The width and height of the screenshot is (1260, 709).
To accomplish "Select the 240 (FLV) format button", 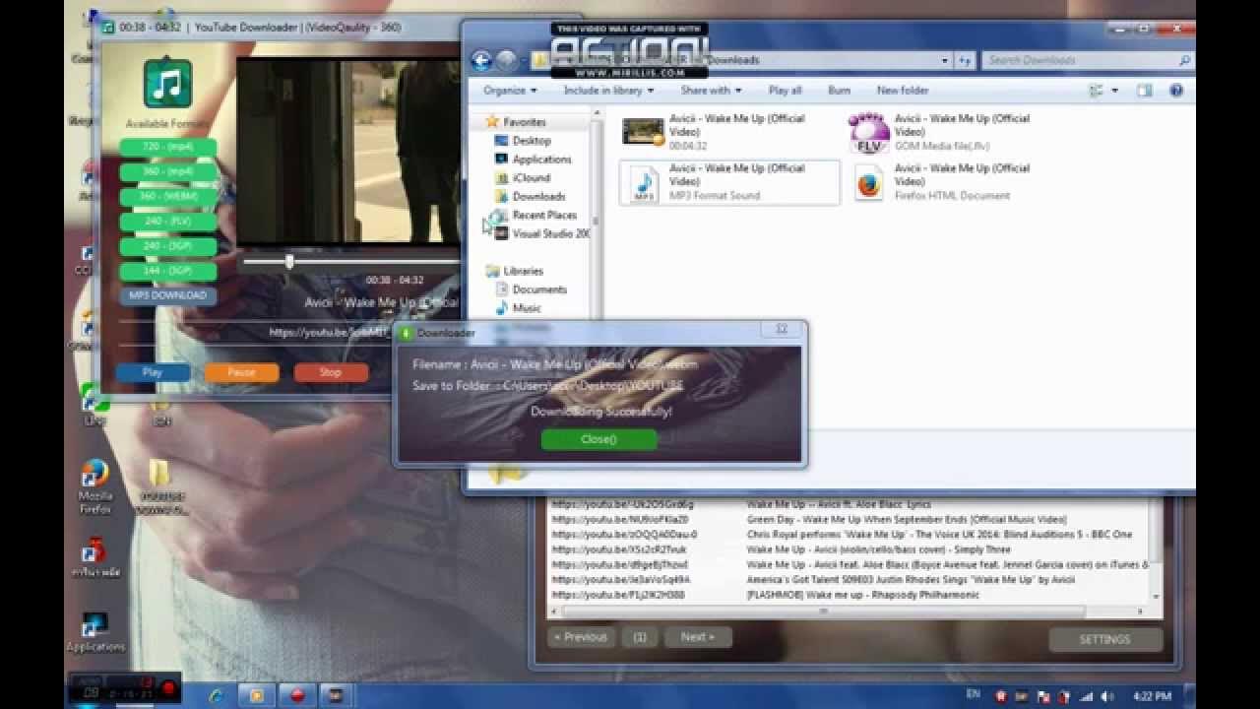I will pyautogui.click(x=167, y=221).
